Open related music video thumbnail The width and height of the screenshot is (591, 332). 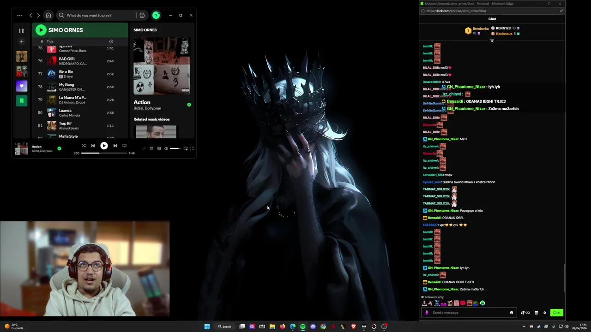tap(156, 132)
